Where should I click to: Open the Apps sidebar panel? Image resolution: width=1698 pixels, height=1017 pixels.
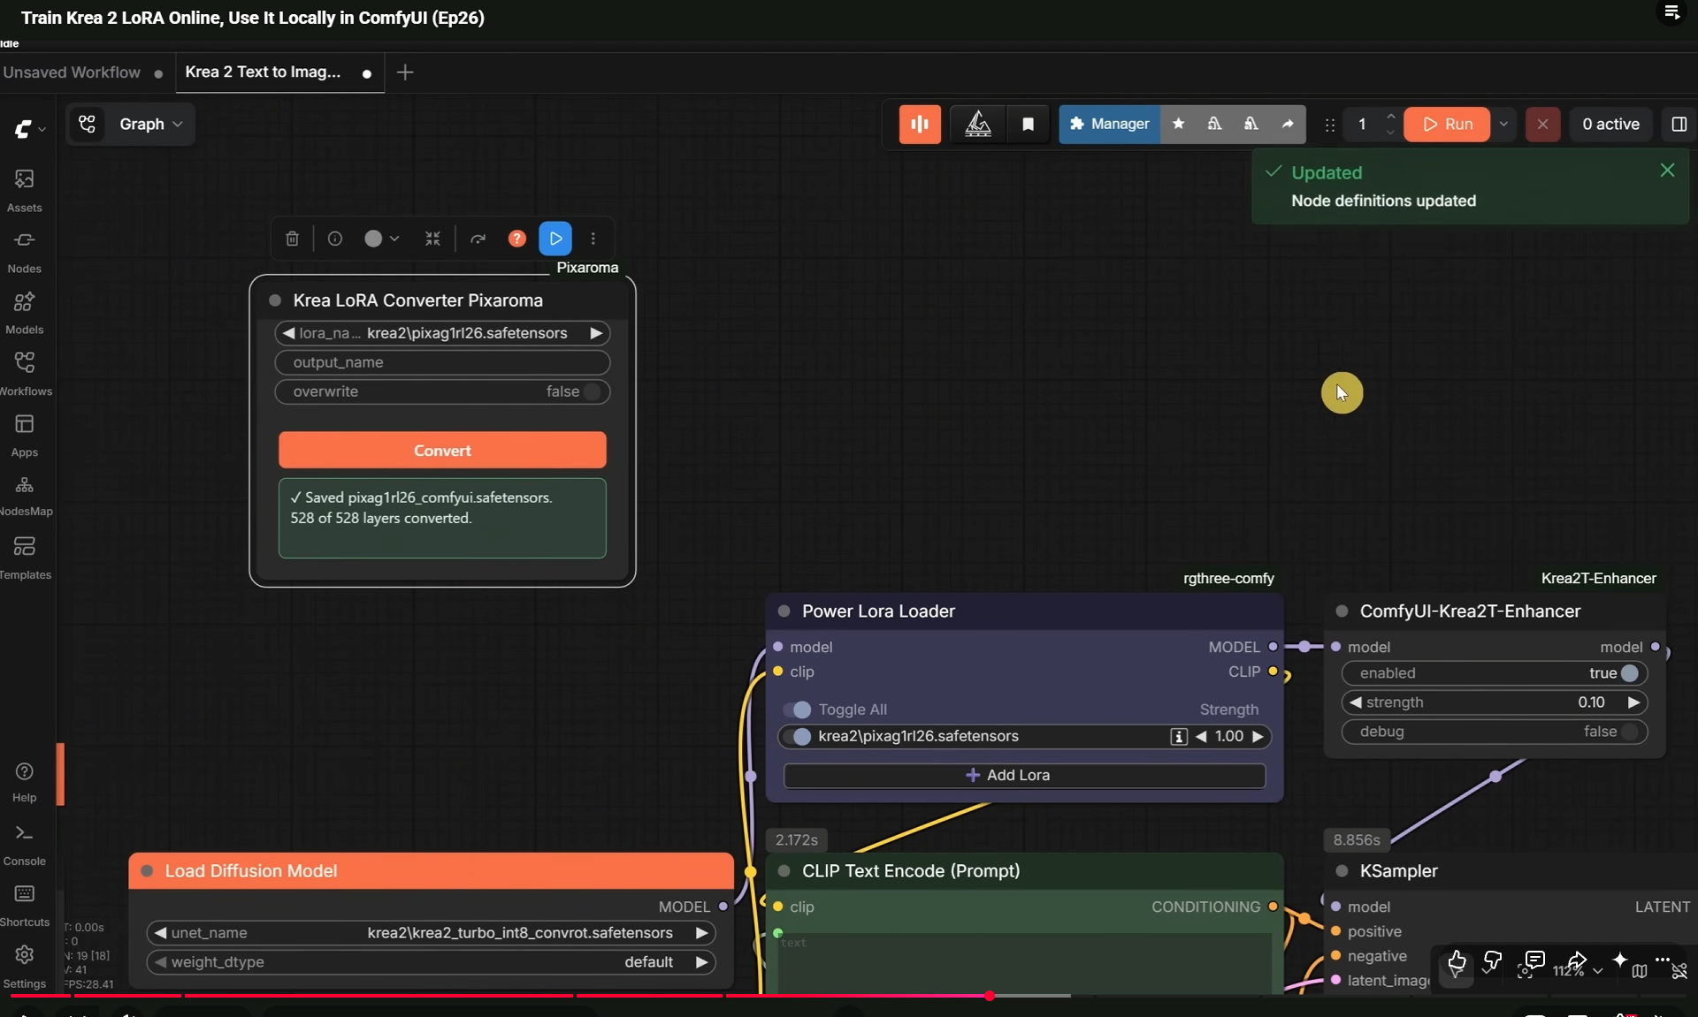click(25, 436)
